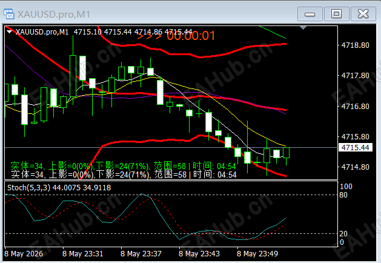
Task: Click the 8 May 23:49 time label
Action: [257, 254]
